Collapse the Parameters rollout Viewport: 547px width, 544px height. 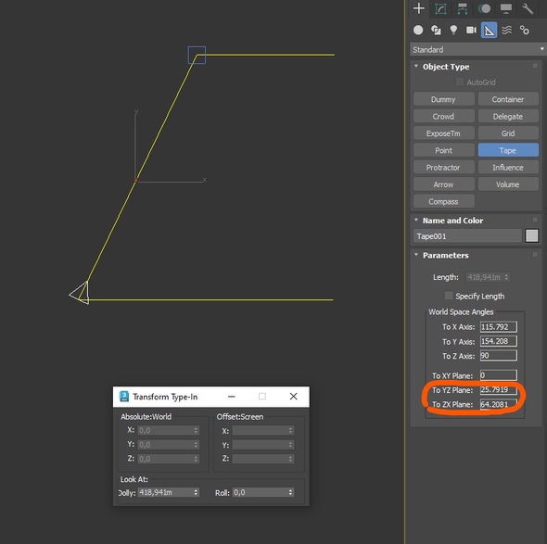pos(416,255)
